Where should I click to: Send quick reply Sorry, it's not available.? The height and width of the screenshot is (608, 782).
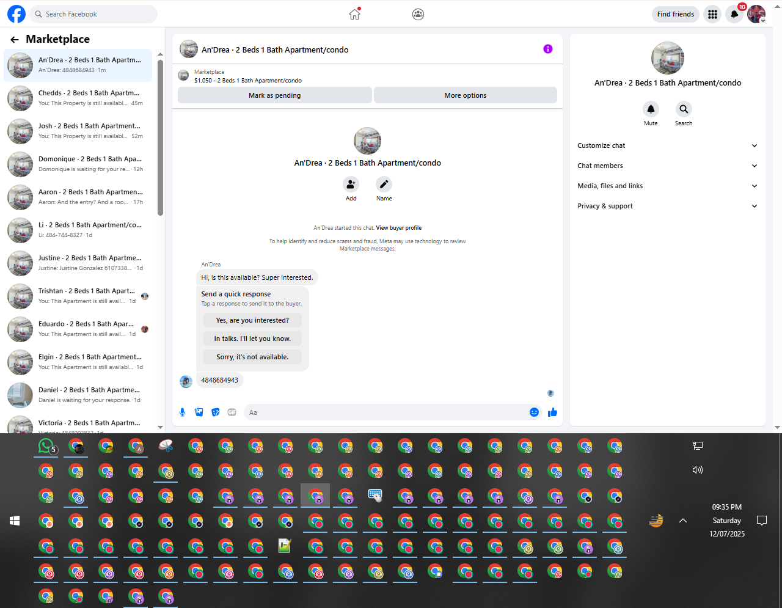point(252,357)
